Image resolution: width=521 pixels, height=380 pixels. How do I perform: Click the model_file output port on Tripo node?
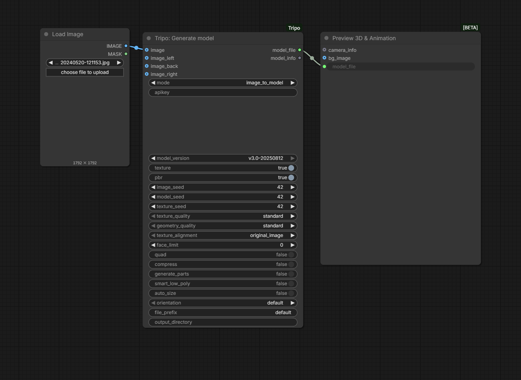[x=299, y=50]
